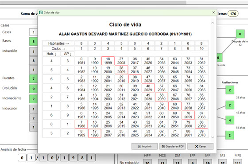
Task: Click cell 81 / 2062
Action: coord(201,61)
